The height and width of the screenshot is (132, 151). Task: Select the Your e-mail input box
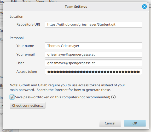pyautogui.click(x=94, y=54)
